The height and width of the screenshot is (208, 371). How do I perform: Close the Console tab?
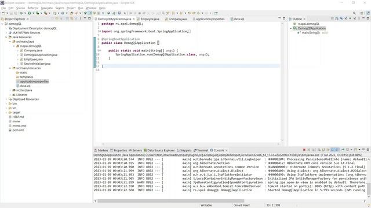click(x=227, y=150)
